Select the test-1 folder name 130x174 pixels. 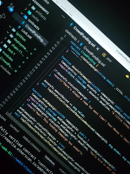point(11,52)
